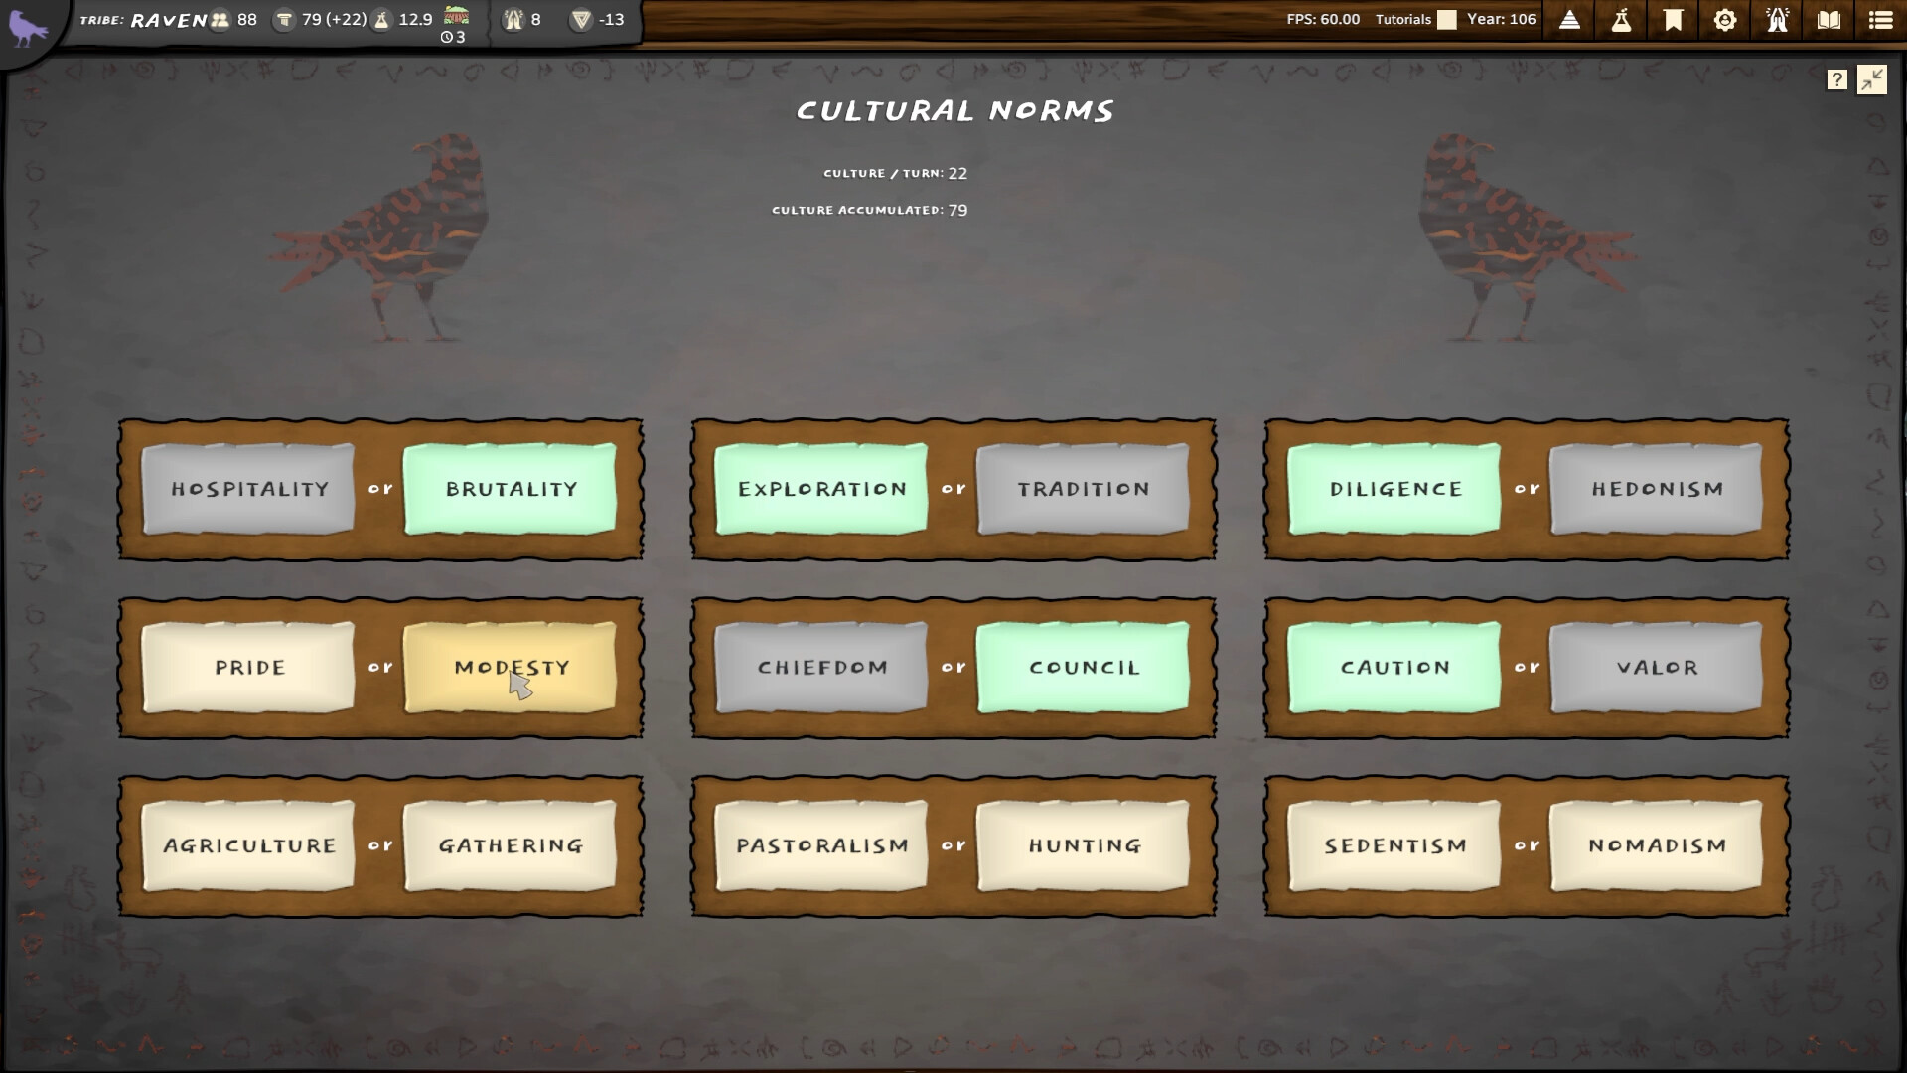Click the hut building progress icon
The height and width of the screenshot is (1073, 1907).
point(456,15)
